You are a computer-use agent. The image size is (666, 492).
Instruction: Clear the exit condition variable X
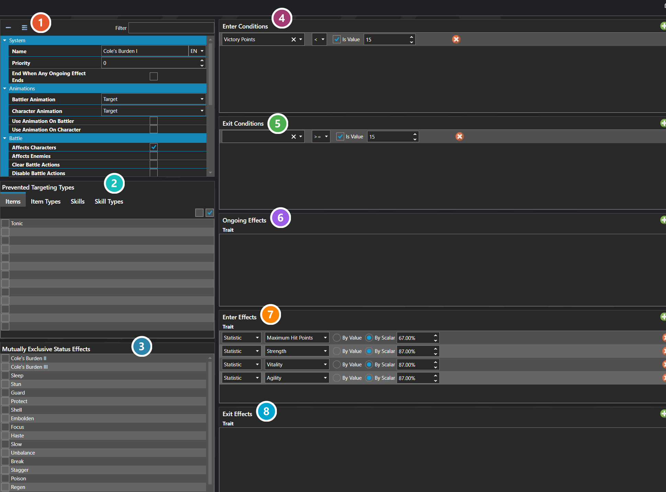pos(293,137)
